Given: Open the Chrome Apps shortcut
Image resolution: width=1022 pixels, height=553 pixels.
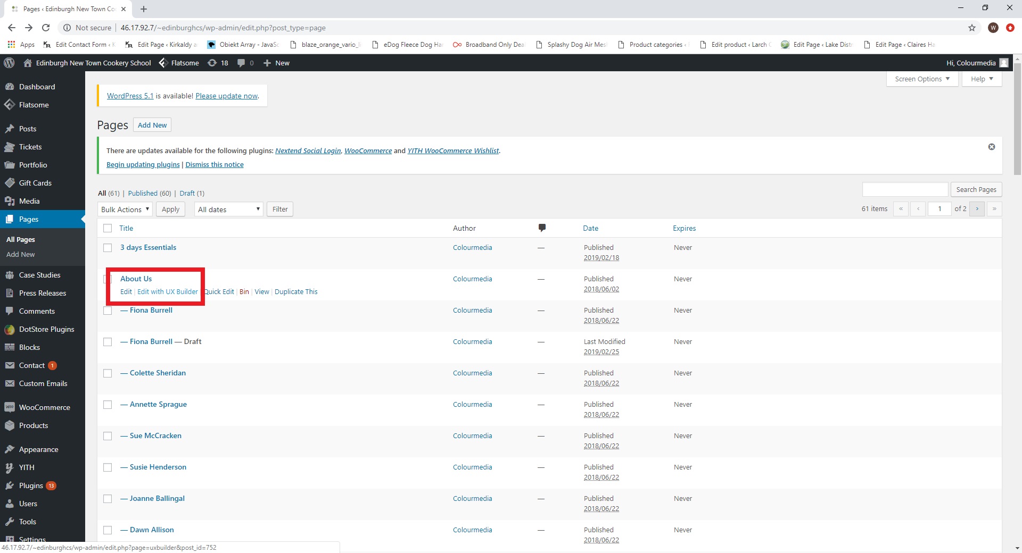Looking at the screenshot, I should click(x=21, y=45).
